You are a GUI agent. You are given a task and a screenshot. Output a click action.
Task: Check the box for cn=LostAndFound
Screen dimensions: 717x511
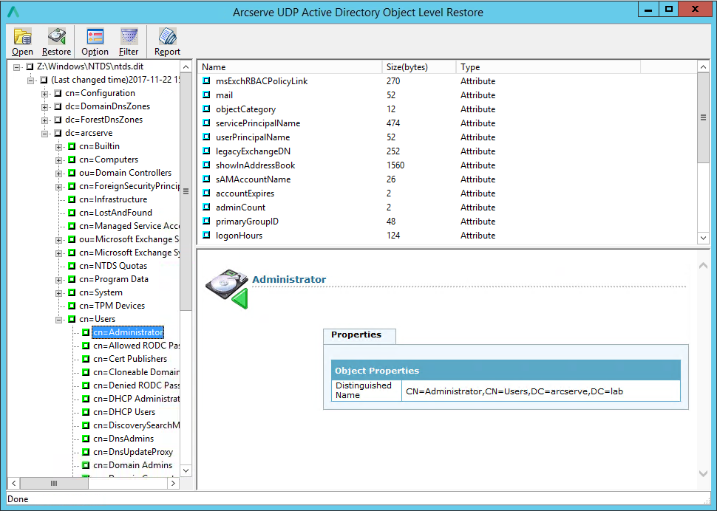click(72, 213)
